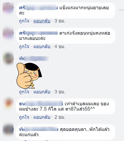The width and height of the screenshot is (124, 141).
Task: Like the sticker comment
Action: (x=24, y=92)
